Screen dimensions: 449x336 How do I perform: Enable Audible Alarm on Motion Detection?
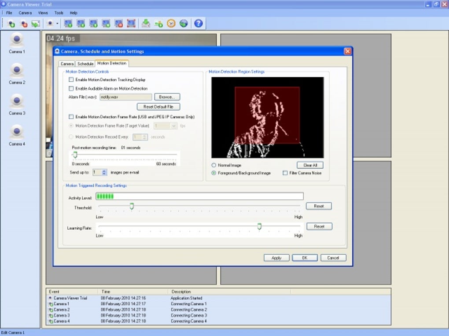pyautogui.click(x=71, y=88)
